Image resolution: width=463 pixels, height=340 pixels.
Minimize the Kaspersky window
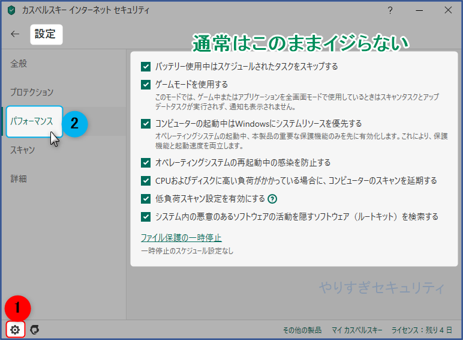coord(419,10)
